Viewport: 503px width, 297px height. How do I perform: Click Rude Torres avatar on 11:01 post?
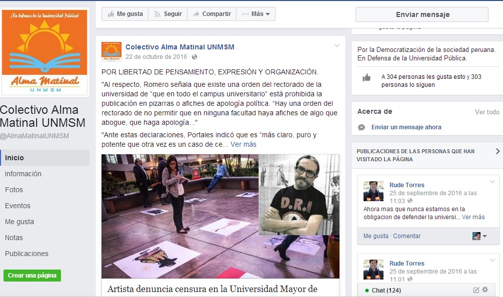[x=373, y=270]
